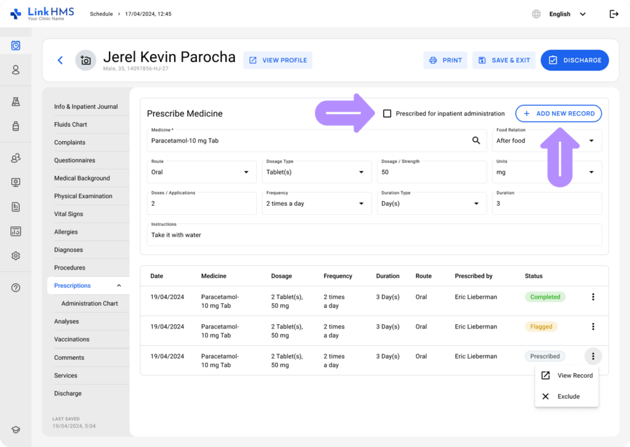
Task: Select Exclude from the context menu
Action: 568,397
